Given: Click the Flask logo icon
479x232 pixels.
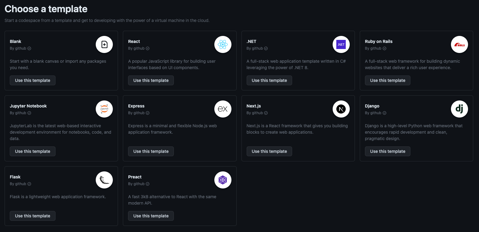Looking at the screenshot, I should tap(104, 180).
